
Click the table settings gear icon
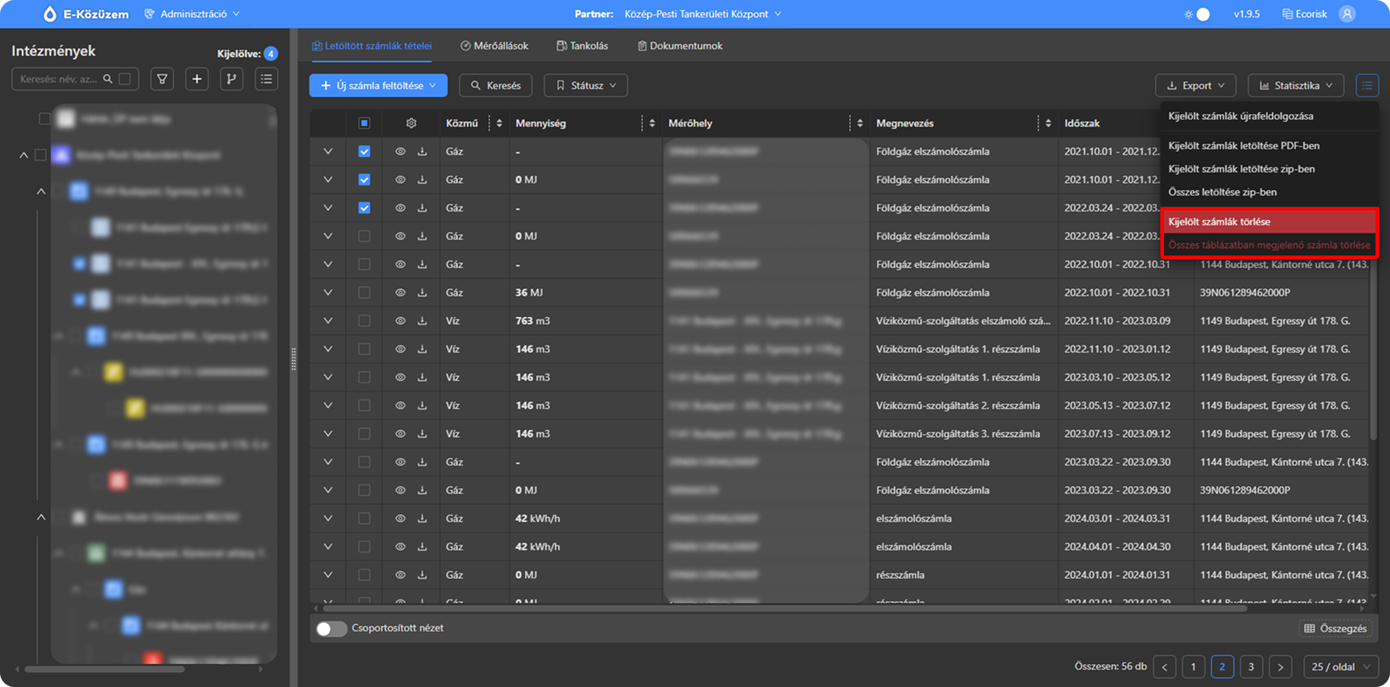point(411,124)
